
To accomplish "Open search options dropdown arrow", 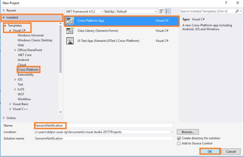I will coord(241,11).
